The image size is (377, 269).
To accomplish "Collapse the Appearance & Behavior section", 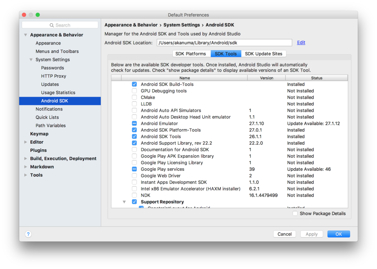I will coord(25,35).
